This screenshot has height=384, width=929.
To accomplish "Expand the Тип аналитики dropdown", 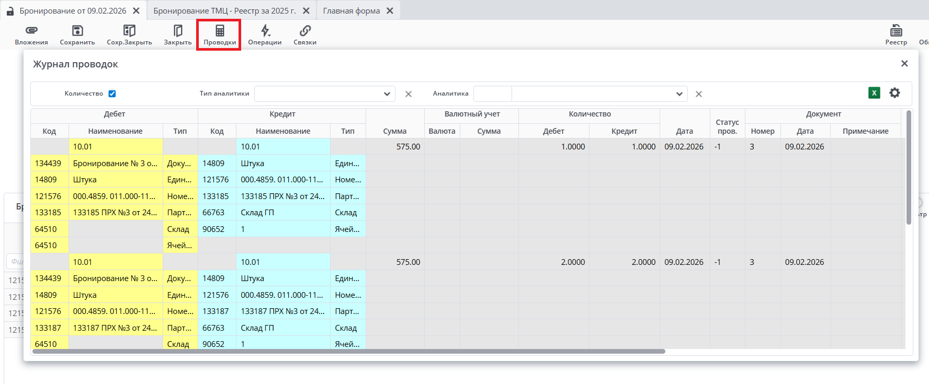I will pos(387,94).
